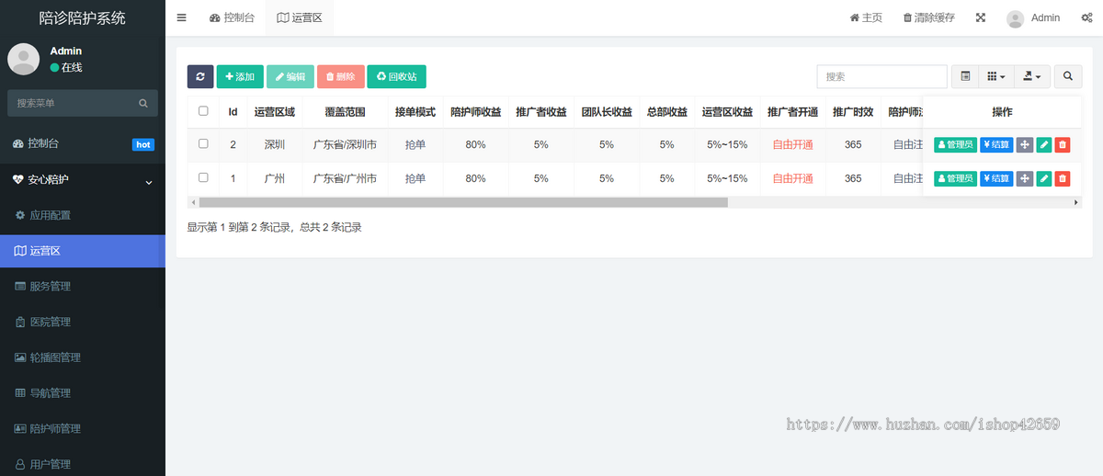Click 结算 button in 深圳 row

click(996, 144)
